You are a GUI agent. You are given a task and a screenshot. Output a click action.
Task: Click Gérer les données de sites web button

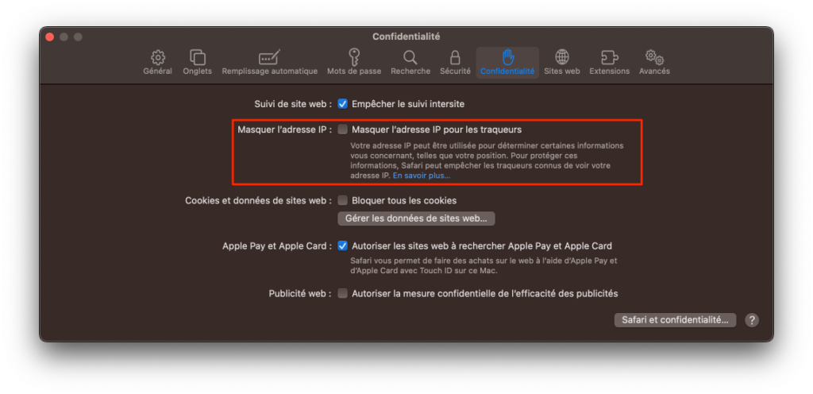[416, 218]
